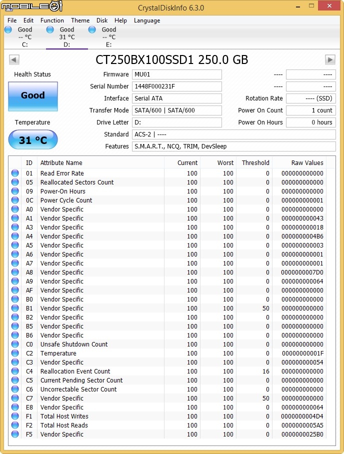This screenshot has height=454, width=344.
Task: Open the Edit menu
Action: (28, 20)
